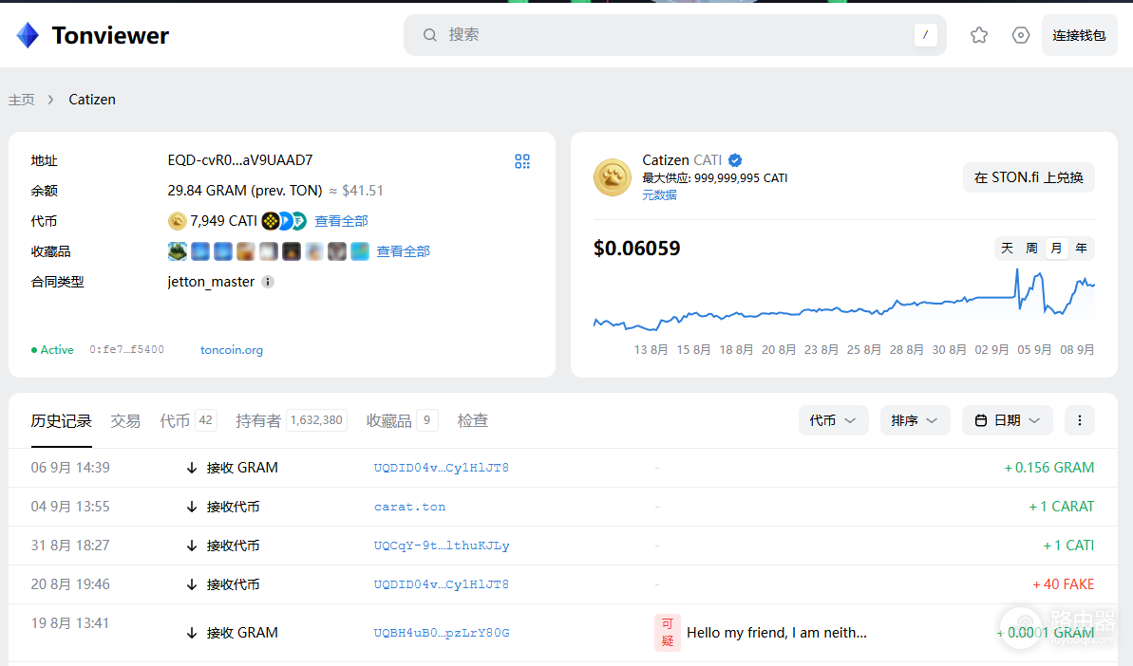Image resolution: width=1133 pixels, height=666 pixels.
Task: Click the Catizen paw coin logo
Action: click(x=612, y=177)
